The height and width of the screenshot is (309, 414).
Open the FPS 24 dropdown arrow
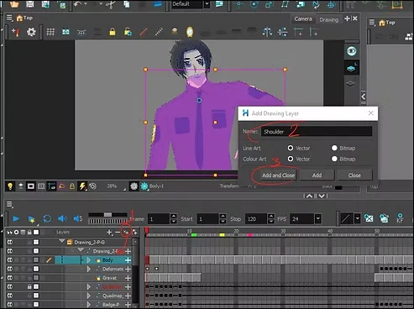[x=317, y=219]
